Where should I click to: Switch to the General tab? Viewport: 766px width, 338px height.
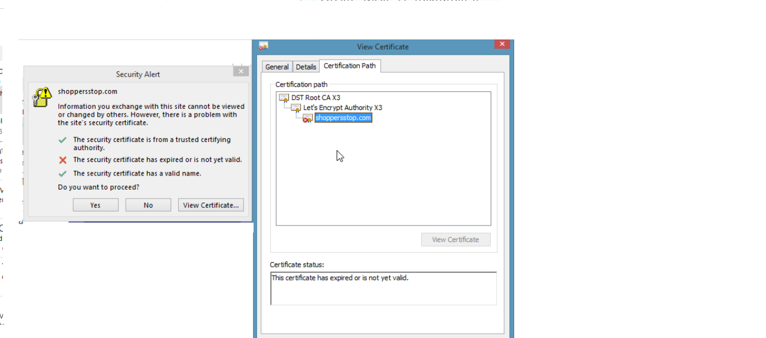pyautogui.click(x=277, y=67)
